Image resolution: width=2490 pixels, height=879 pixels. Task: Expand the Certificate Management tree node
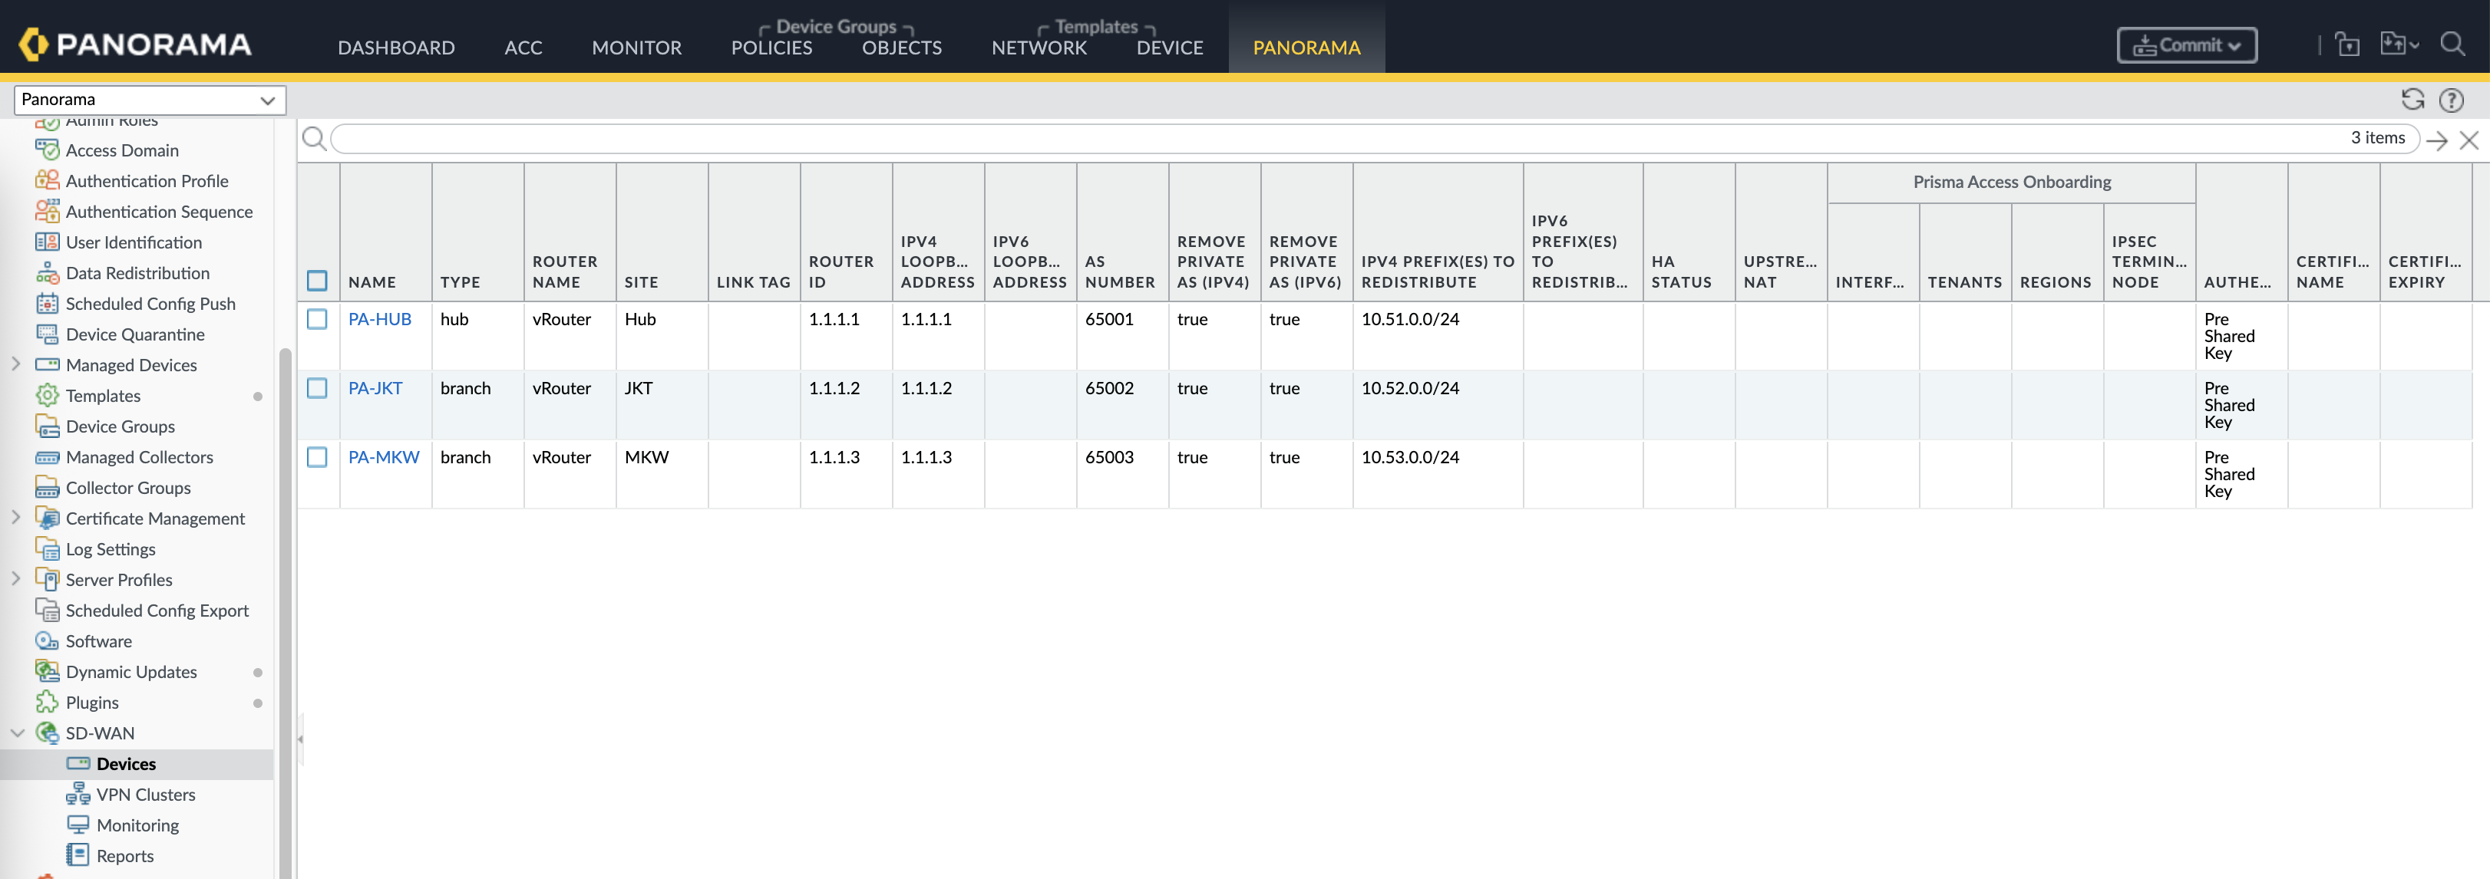[15, 518]
